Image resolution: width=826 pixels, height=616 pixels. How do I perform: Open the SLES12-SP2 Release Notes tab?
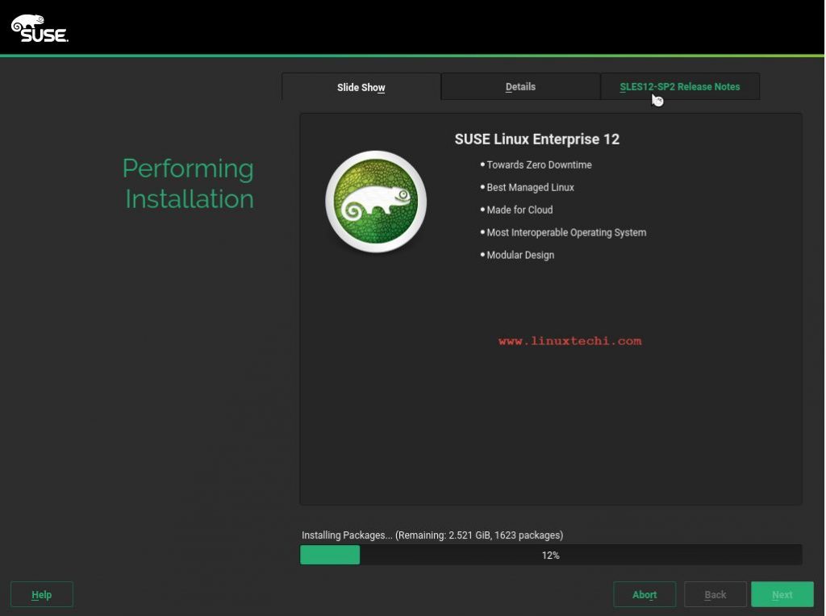click(x=680, y=86)
